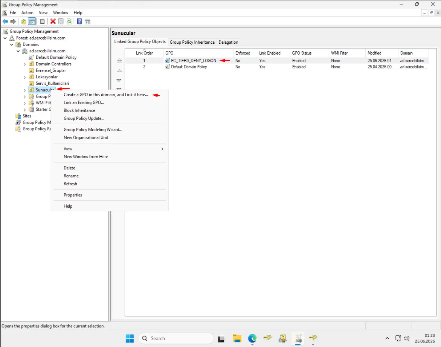441x347 pixels.
Task: Sort by the Link Order column header
Action: (144, 53)
